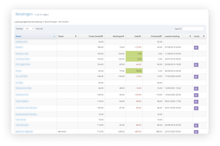Click the purple action icon in the 03/06/2019 row
Viewport: 220px width, 146px height.
point(196,65)
